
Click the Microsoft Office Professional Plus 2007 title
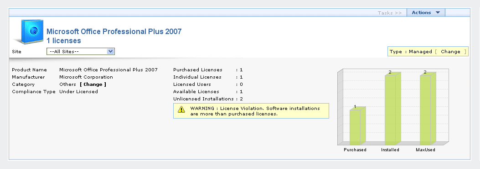[x=114, y=31]
